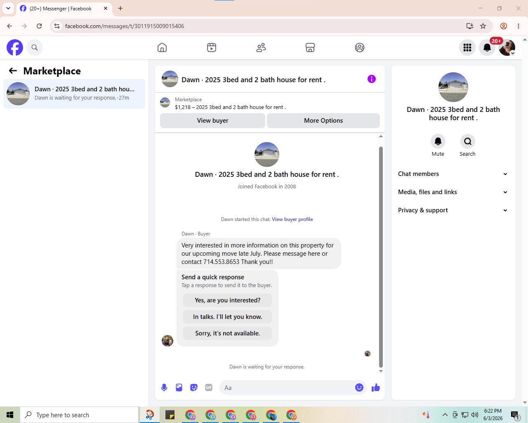
Task: Open the Chrome profile icon
Action: 504,26
